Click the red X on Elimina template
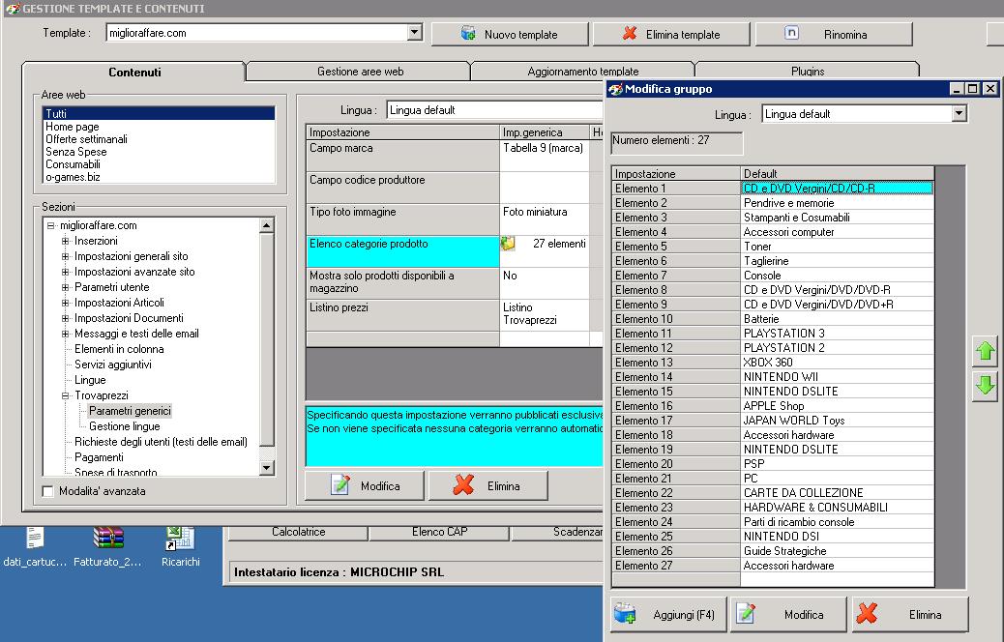1004x642 pixels. pyautogui.click(x=630, y=33)
